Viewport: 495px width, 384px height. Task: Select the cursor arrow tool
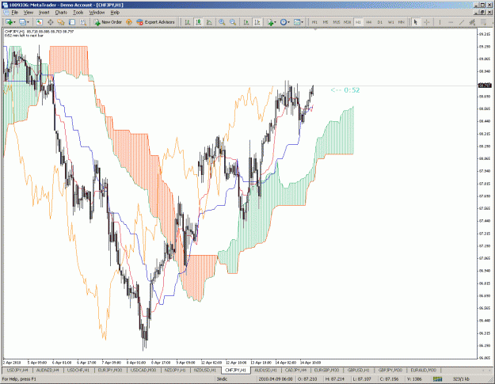[416, 22]
